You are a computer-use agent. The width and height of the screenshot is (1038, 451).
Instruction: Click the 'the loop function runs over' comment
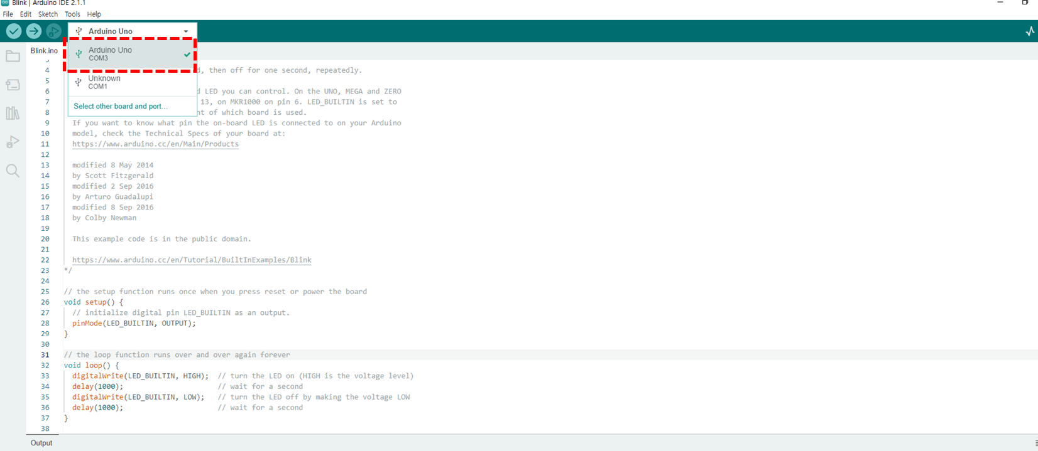[x=177, y=354]
